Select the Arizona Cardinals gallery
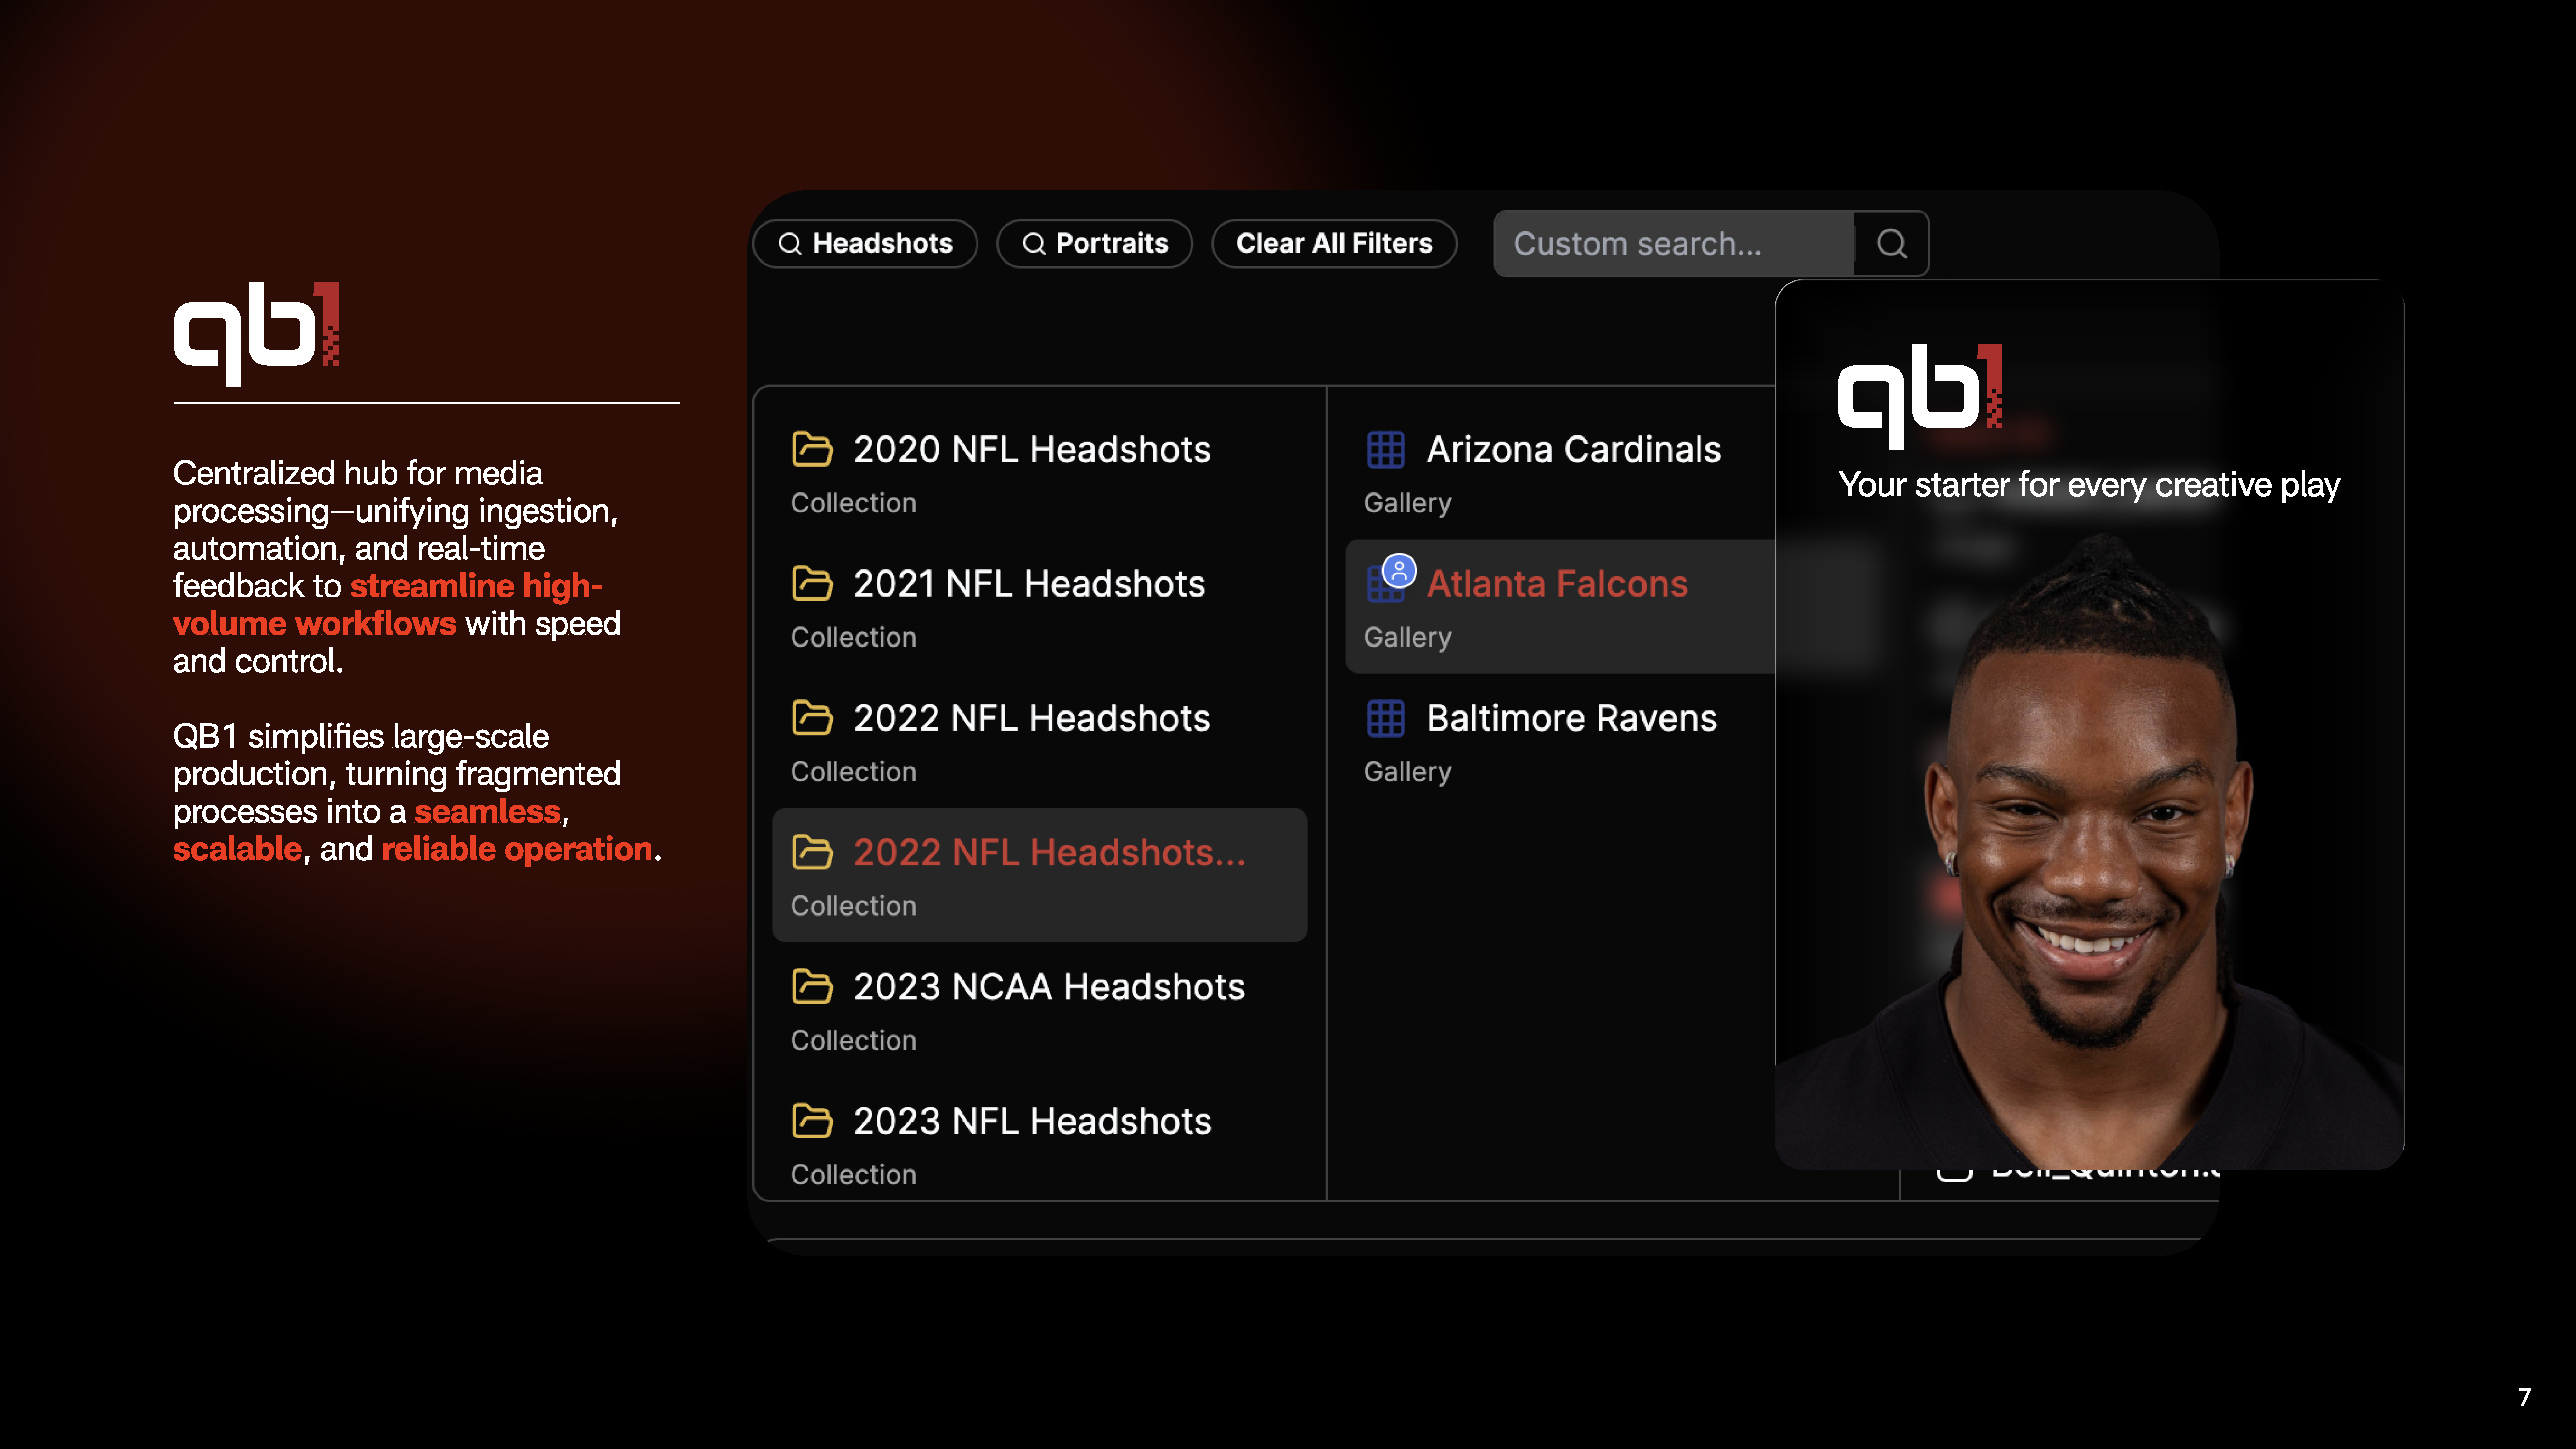Viewport: 2576px width, 1449px height. 1572,449
